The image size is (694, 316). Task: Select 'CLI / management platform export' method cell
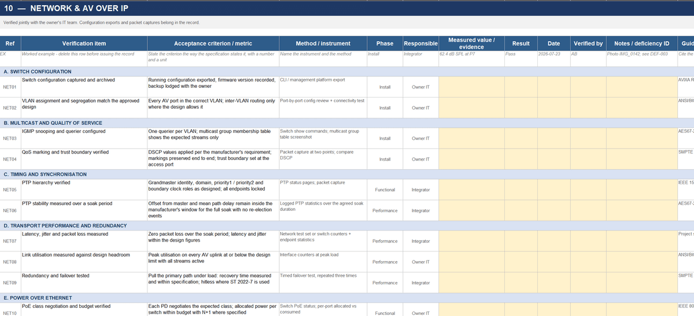point(323,87)
